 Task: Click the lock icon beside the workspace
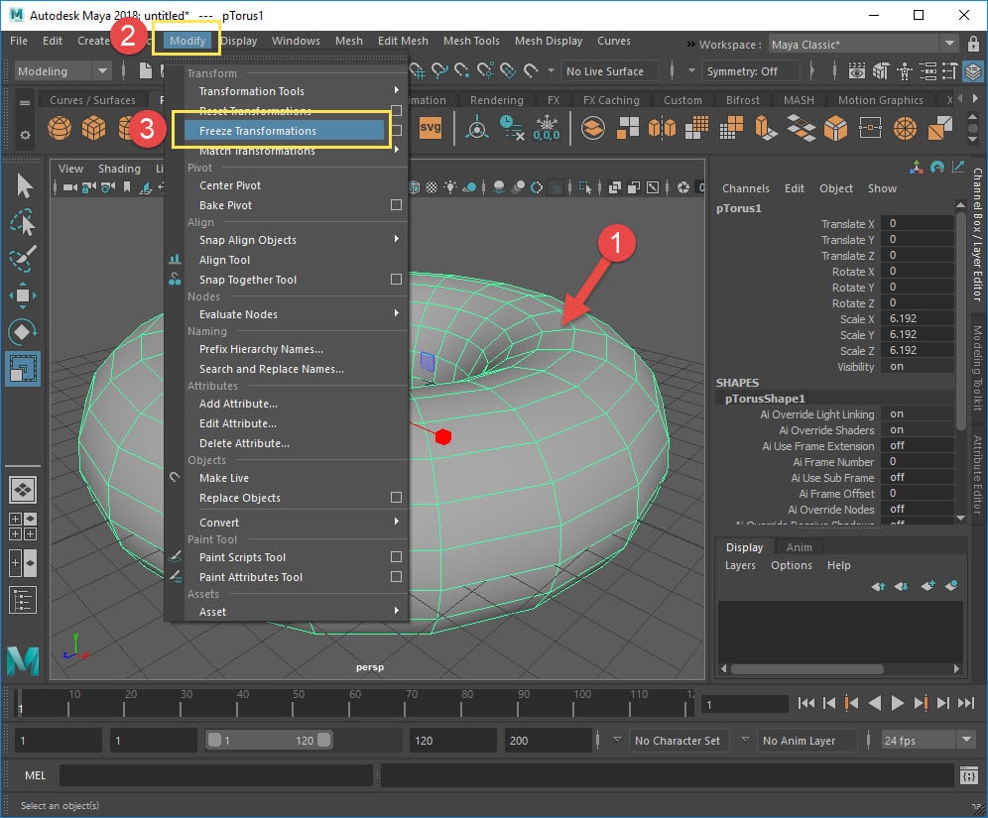coord(973,44)
